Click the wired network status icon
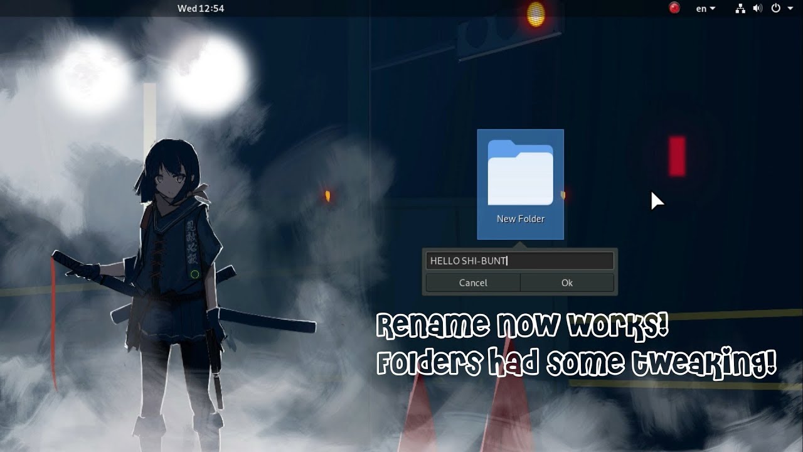The image size is (803, 452). coord(740,8)
